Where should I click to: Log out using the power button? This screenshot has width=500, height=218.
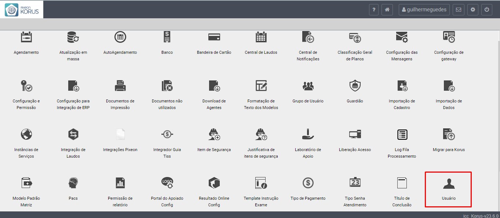pos(487,10)
